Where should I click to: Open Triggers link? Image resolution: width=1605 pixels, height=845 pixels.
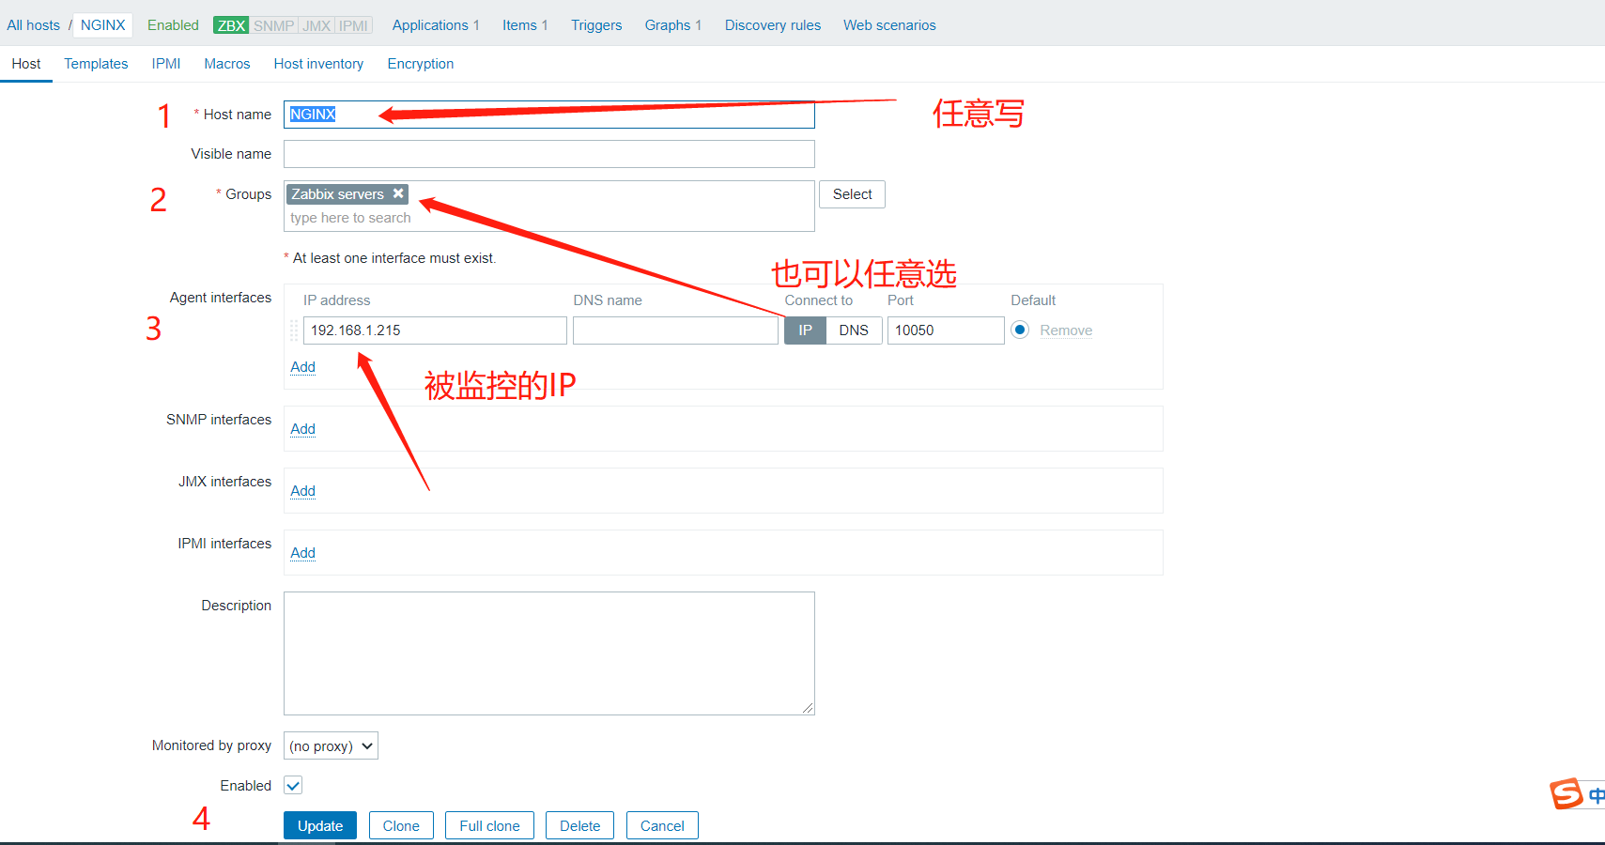pos(596,25)
